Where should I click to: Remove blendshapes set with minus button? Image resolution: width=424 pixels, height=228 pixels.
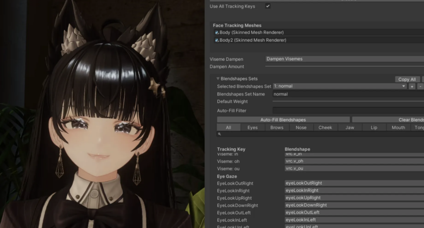coord(420,86)
